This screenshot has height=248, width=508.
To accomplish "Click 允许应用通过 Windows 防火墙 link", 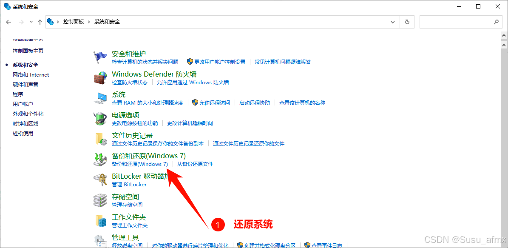I will pos(193,83).
